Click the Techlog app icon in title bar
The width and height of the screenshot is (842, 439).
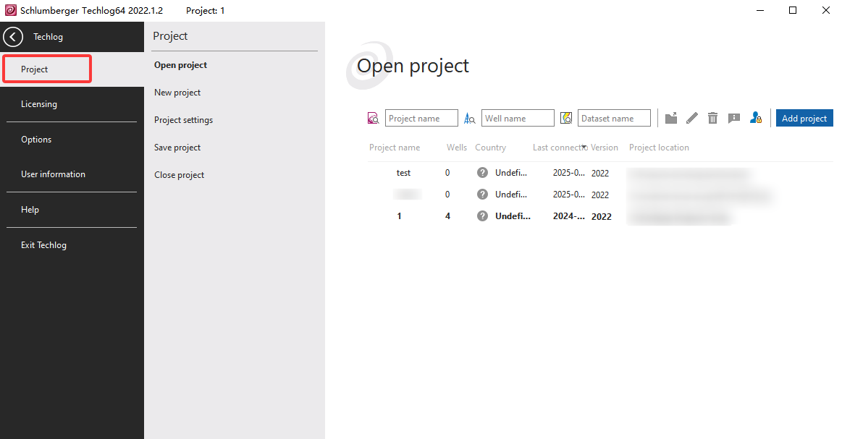10,10
